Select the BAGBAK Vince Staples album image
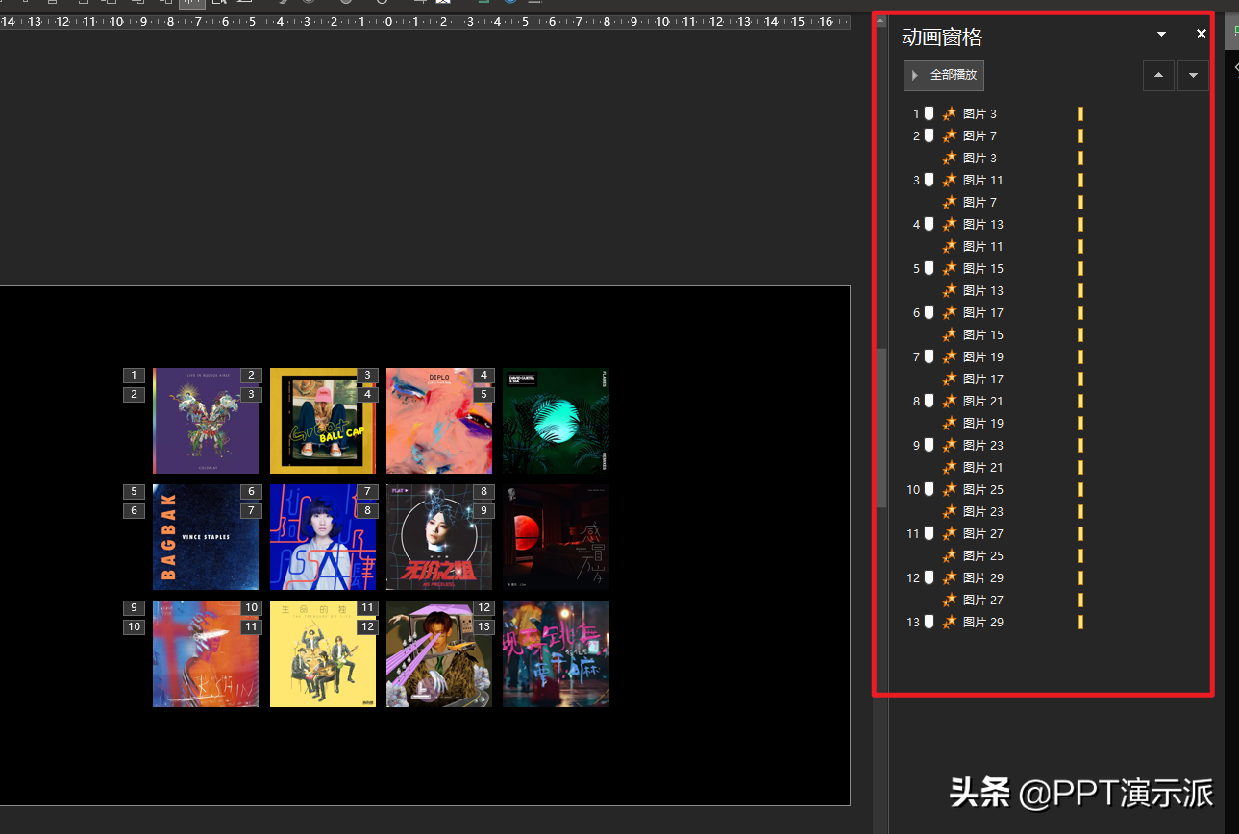This screenshot has width=1239, height=834. tap(206, 537)
